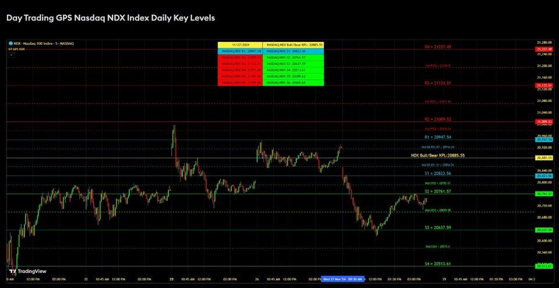Click the red 21,257.49 price-axis tag
Viewport: 559px width, 288px height.
pyautogui.click(x=544, y=49)
